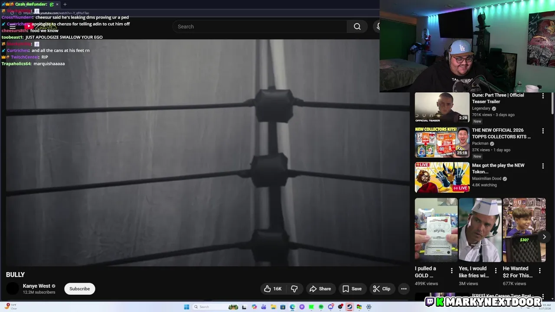
Task: Click the Windows taskbar search box
Action: coord(215,307)
